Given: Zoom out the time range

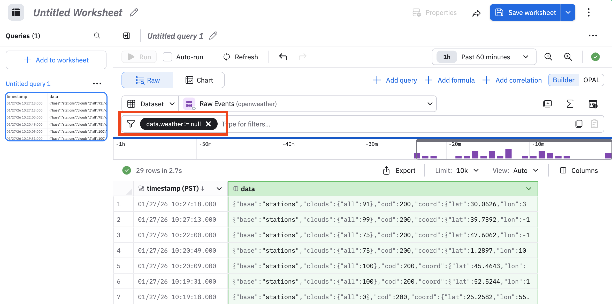Looking at the screenshot, I should point(548,57).
